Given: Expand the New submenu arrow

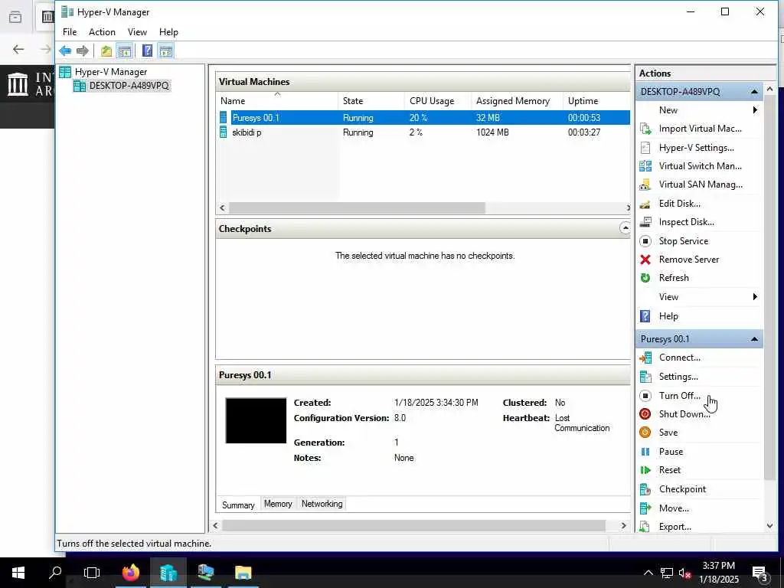Looking at the screenshot, I should click(755, 110).
